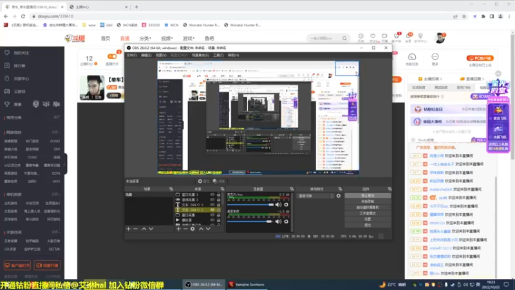515x290 pixels.
Task: Open the 场景集合(S) menu in OBS
Action: tap(200, 55)
